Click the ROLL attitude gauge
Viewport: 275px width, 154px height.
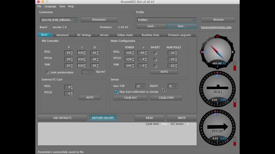point(217,89)
